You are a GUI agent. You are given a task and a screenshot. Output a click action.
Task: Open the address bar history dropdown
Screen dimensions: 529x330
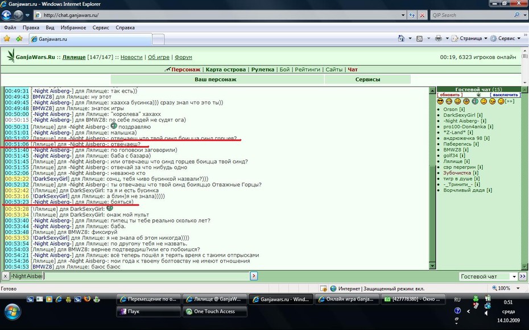coord(403,15)
